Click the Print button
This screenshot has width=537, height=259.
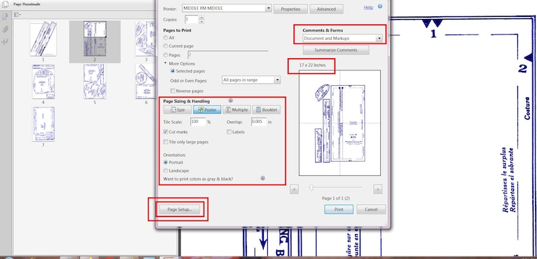tap(339, 210)
